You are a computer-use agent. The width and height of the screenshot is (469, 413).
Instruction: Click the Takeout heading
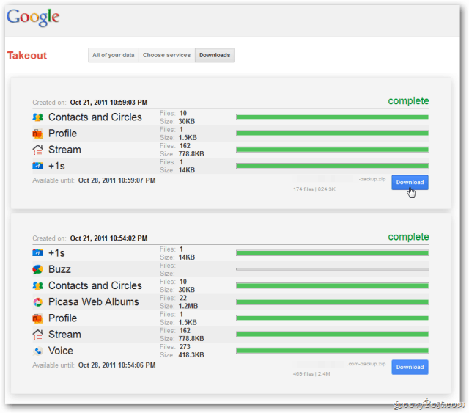[x=27, y=55]
